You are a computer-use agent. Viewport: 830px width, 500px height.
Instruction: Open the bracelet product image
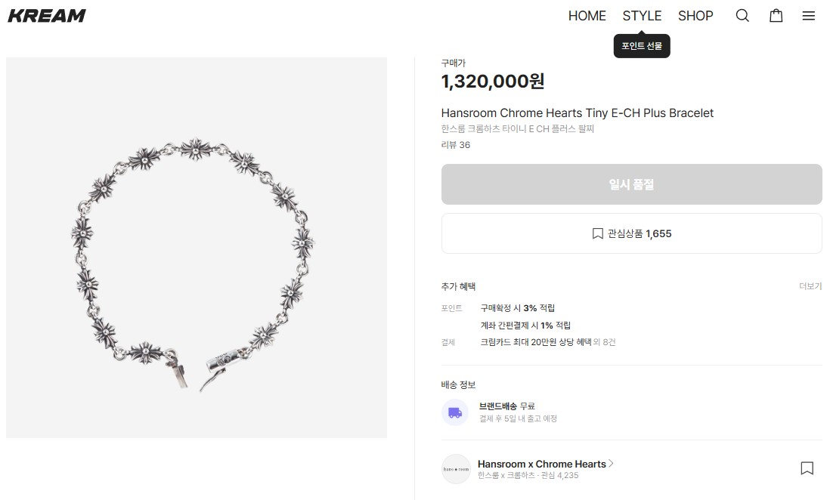[197, 248]
